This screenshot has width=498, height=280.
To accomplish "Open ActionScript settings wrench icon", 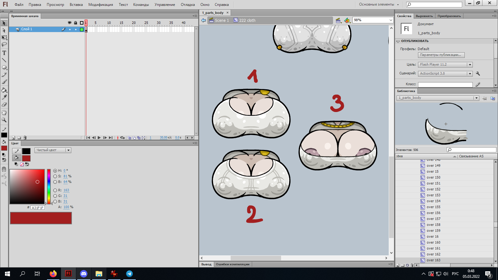I will pos(478,73).
